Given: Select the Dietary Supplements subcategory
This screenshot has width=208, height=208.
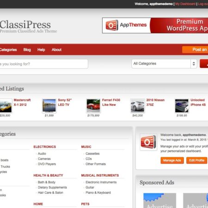Looking at the screenshot, I should [x=52, y=187].
